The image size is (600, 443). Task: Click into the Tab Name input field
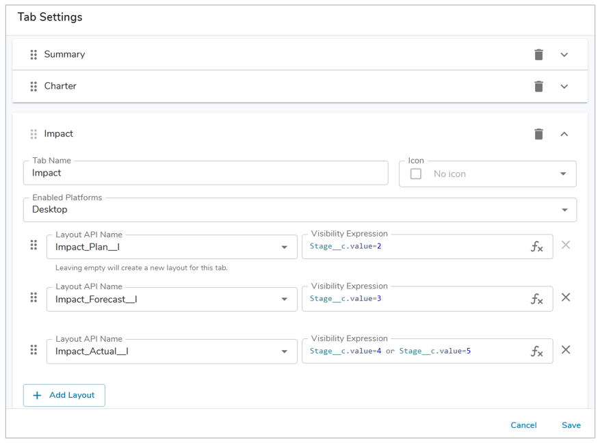coord(205,174)
